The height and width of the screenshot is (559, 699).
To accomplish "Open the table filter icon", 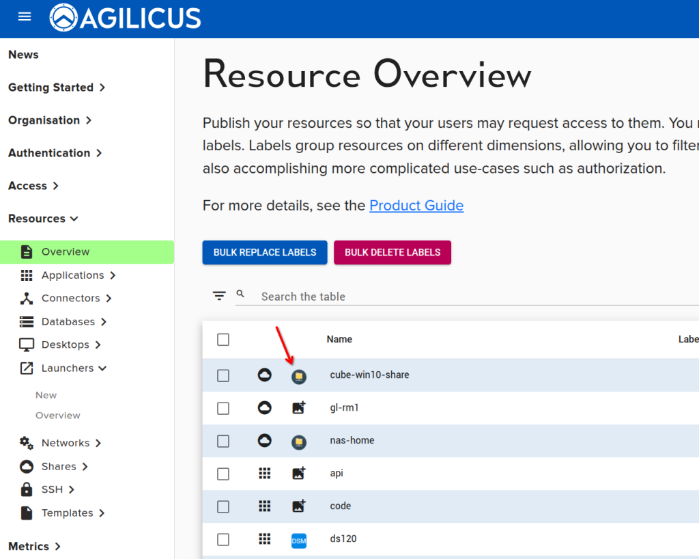I will click(x=218, y=295).
